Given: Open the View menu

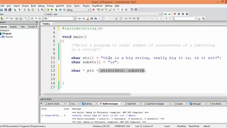Looking at the screenshot, I should point(9,6).
